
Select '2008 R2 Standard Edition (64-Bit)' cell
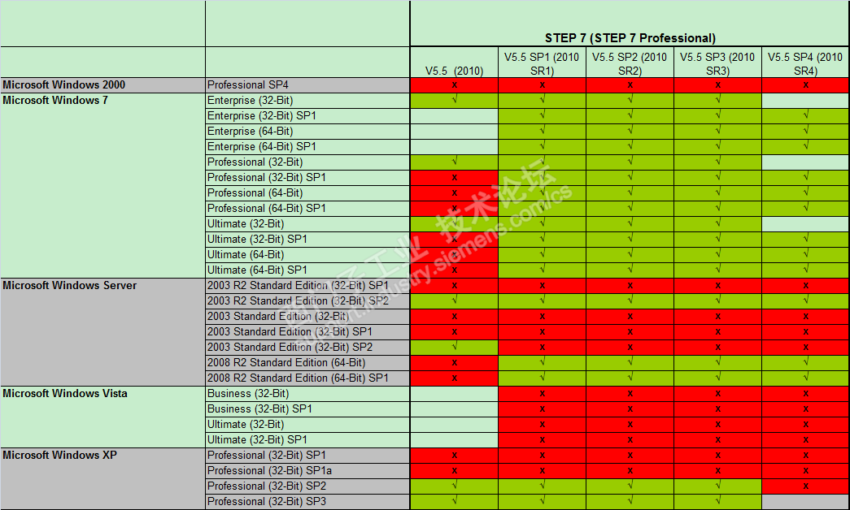pyautogui.click(x=308, y=363)
